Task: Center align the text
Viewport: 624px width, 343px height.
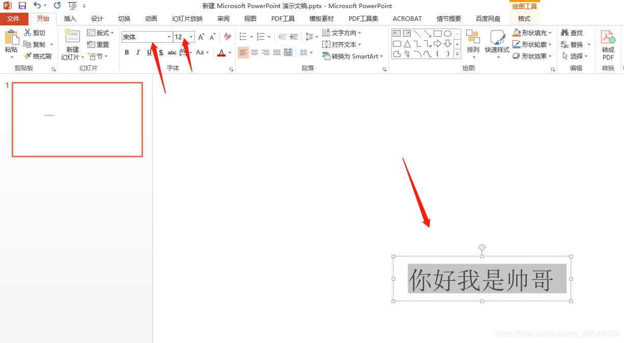Action: [x=254, y=52]
